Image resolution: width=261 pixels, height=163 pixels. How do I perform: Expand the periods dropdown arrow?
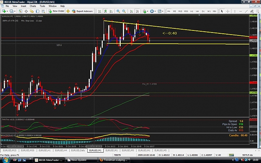155,11
